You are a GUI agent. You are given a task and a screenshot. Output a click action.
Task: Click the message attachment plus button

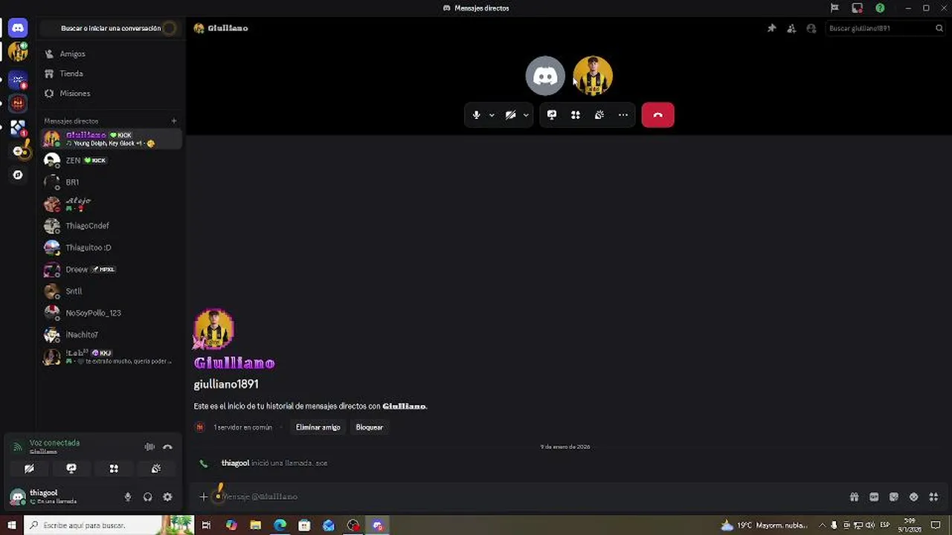(204, 497)
